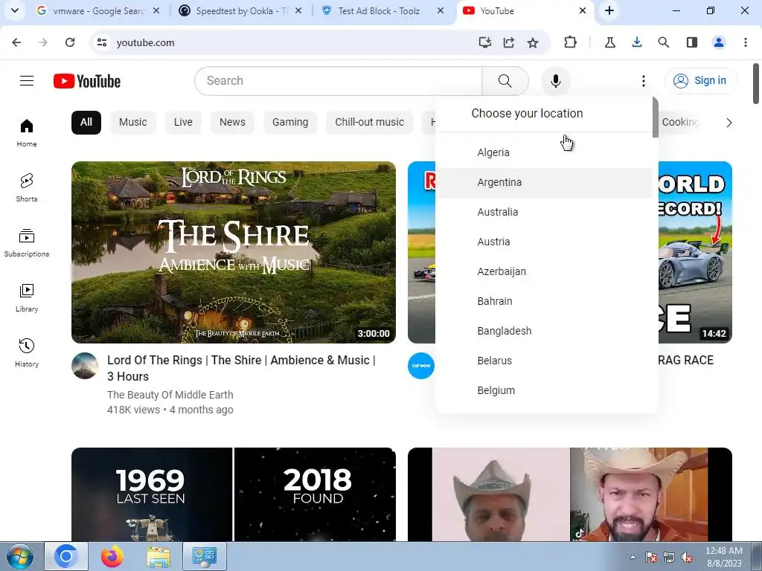Screen dimensions: 762x571
Task: Open Subscriptions in sidebar
Action: (27, 243)
